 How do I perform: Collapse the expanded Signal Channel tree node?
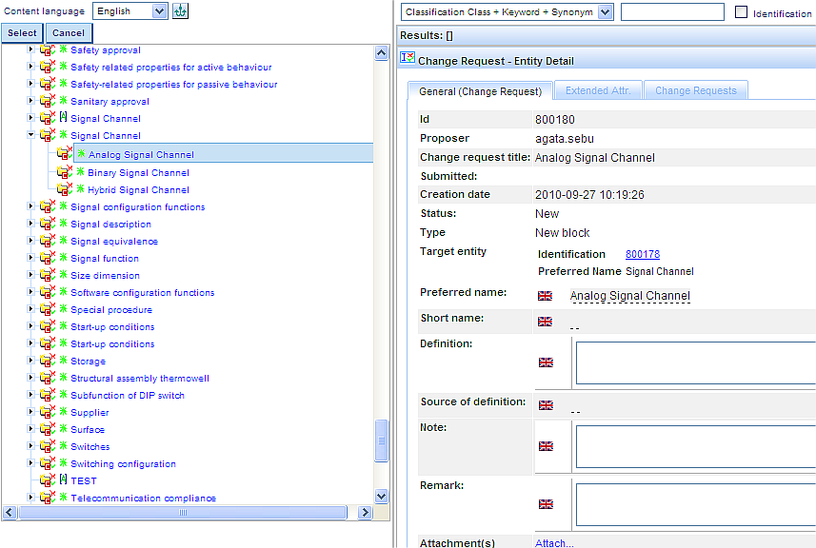[30, 136]
